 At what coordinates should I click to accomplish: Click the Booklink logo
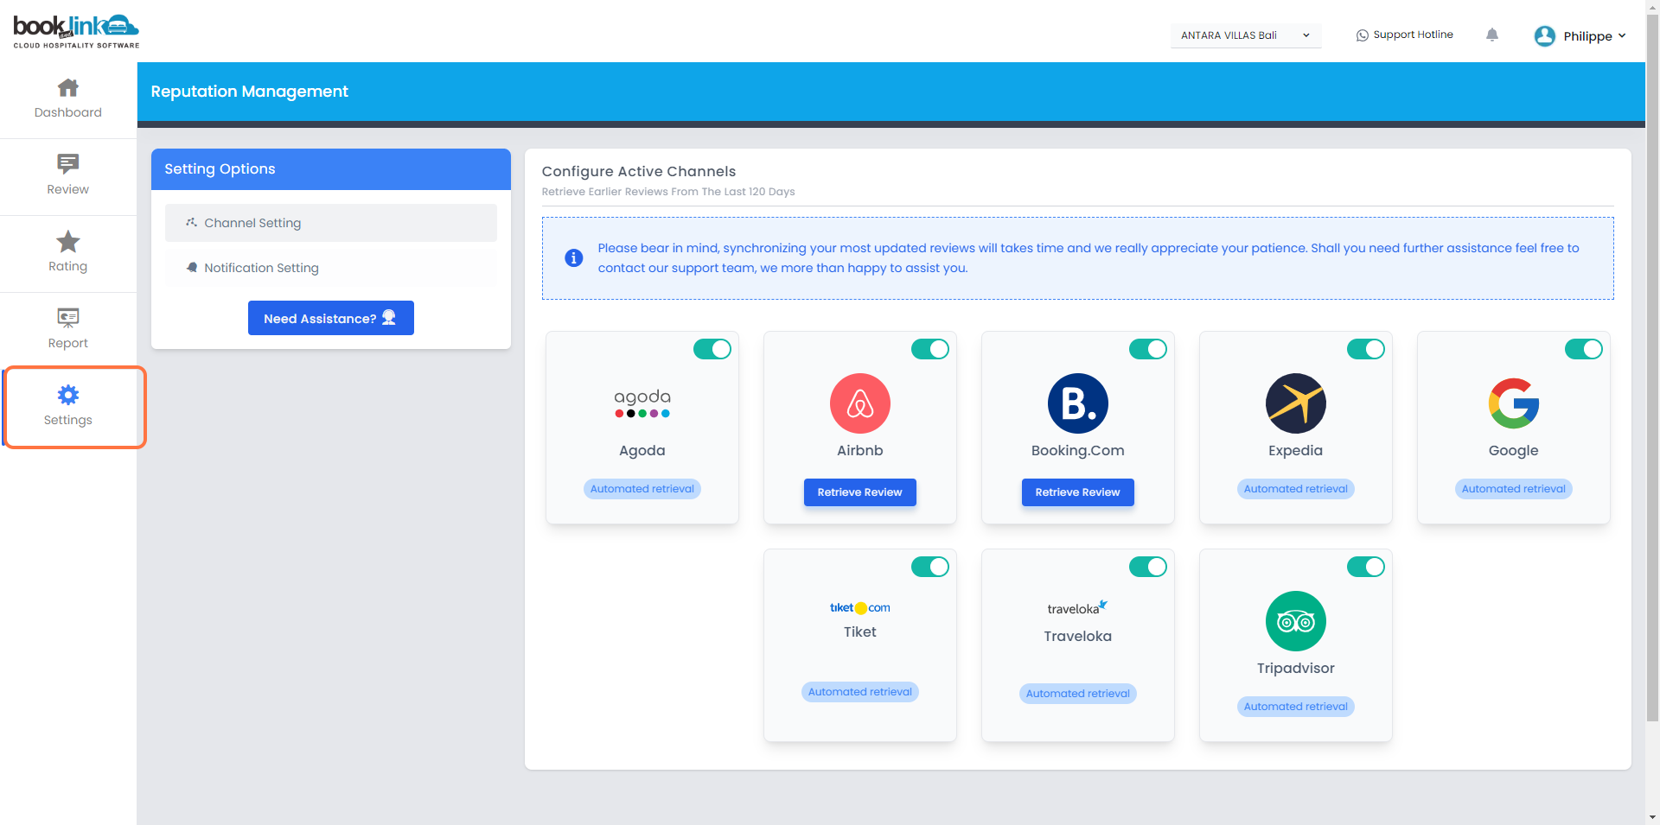click(x=76, y=31)
